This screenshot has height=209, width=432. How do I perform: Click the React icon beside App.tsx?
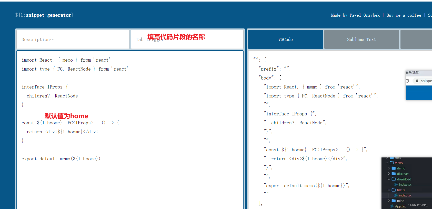pos(391,206)
